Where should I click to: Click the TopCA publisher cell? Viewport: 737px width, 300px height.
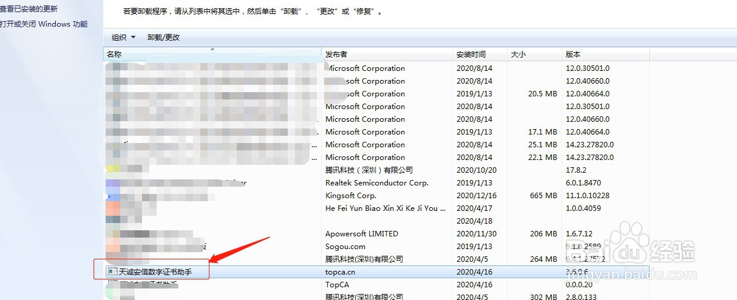tap(337, 284)
